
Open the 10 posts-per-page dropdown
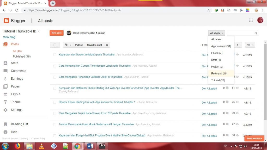pyautogui.click(x=250, y=45)
